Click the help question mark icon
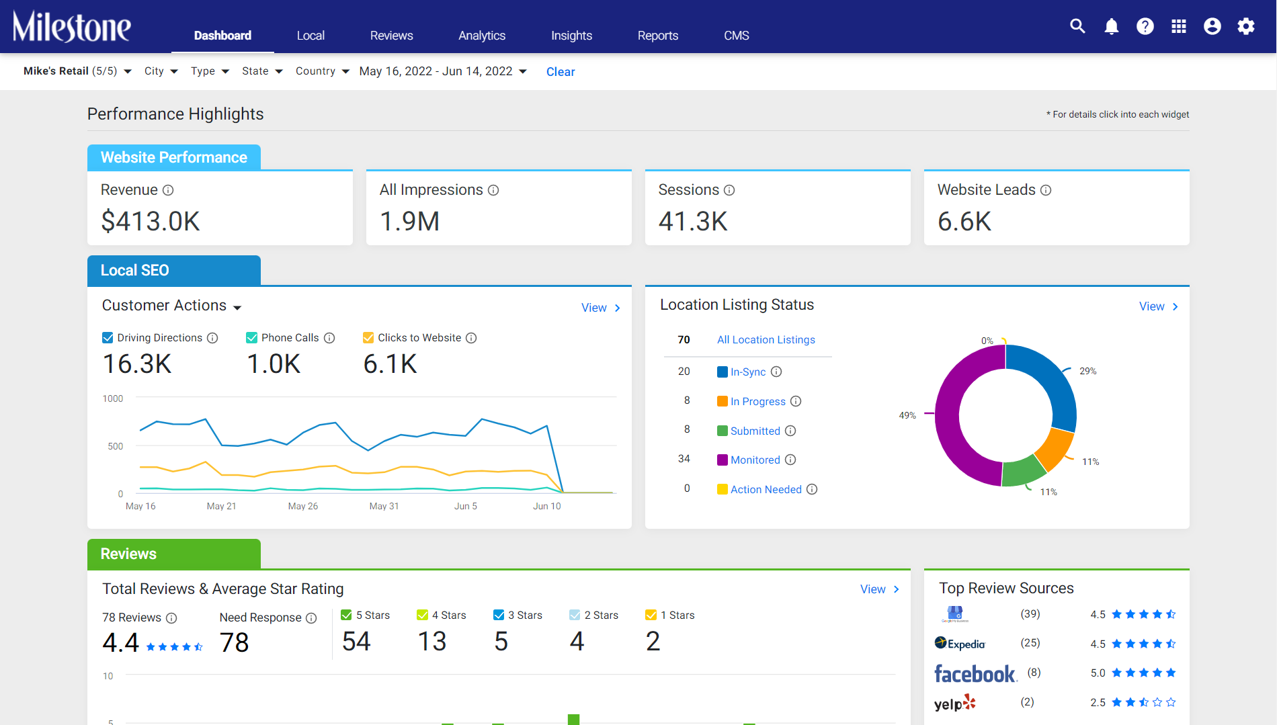The image size is (1277, 725). [1145, 26]
